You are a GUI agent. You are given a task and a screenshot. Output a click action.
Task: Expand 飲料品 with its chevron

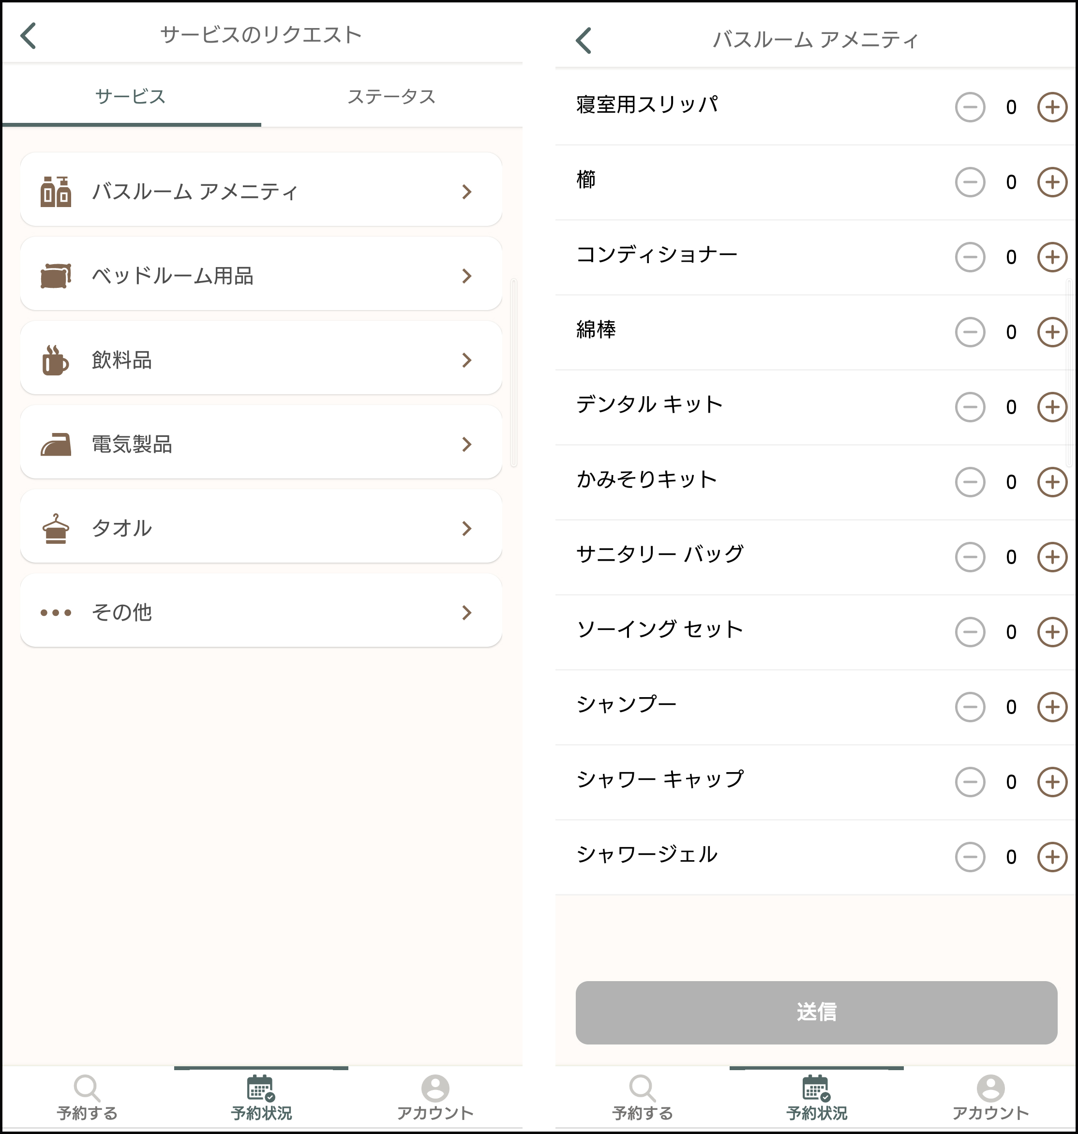(466, 360)
